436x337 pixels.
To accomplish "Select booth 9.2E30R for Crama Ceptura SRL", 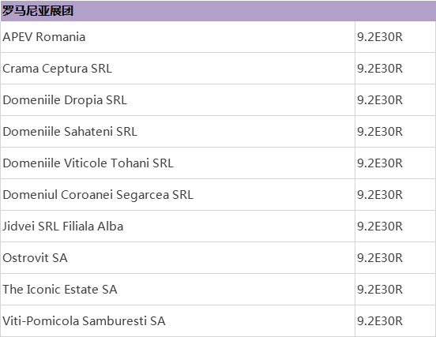I will [380, 69].
